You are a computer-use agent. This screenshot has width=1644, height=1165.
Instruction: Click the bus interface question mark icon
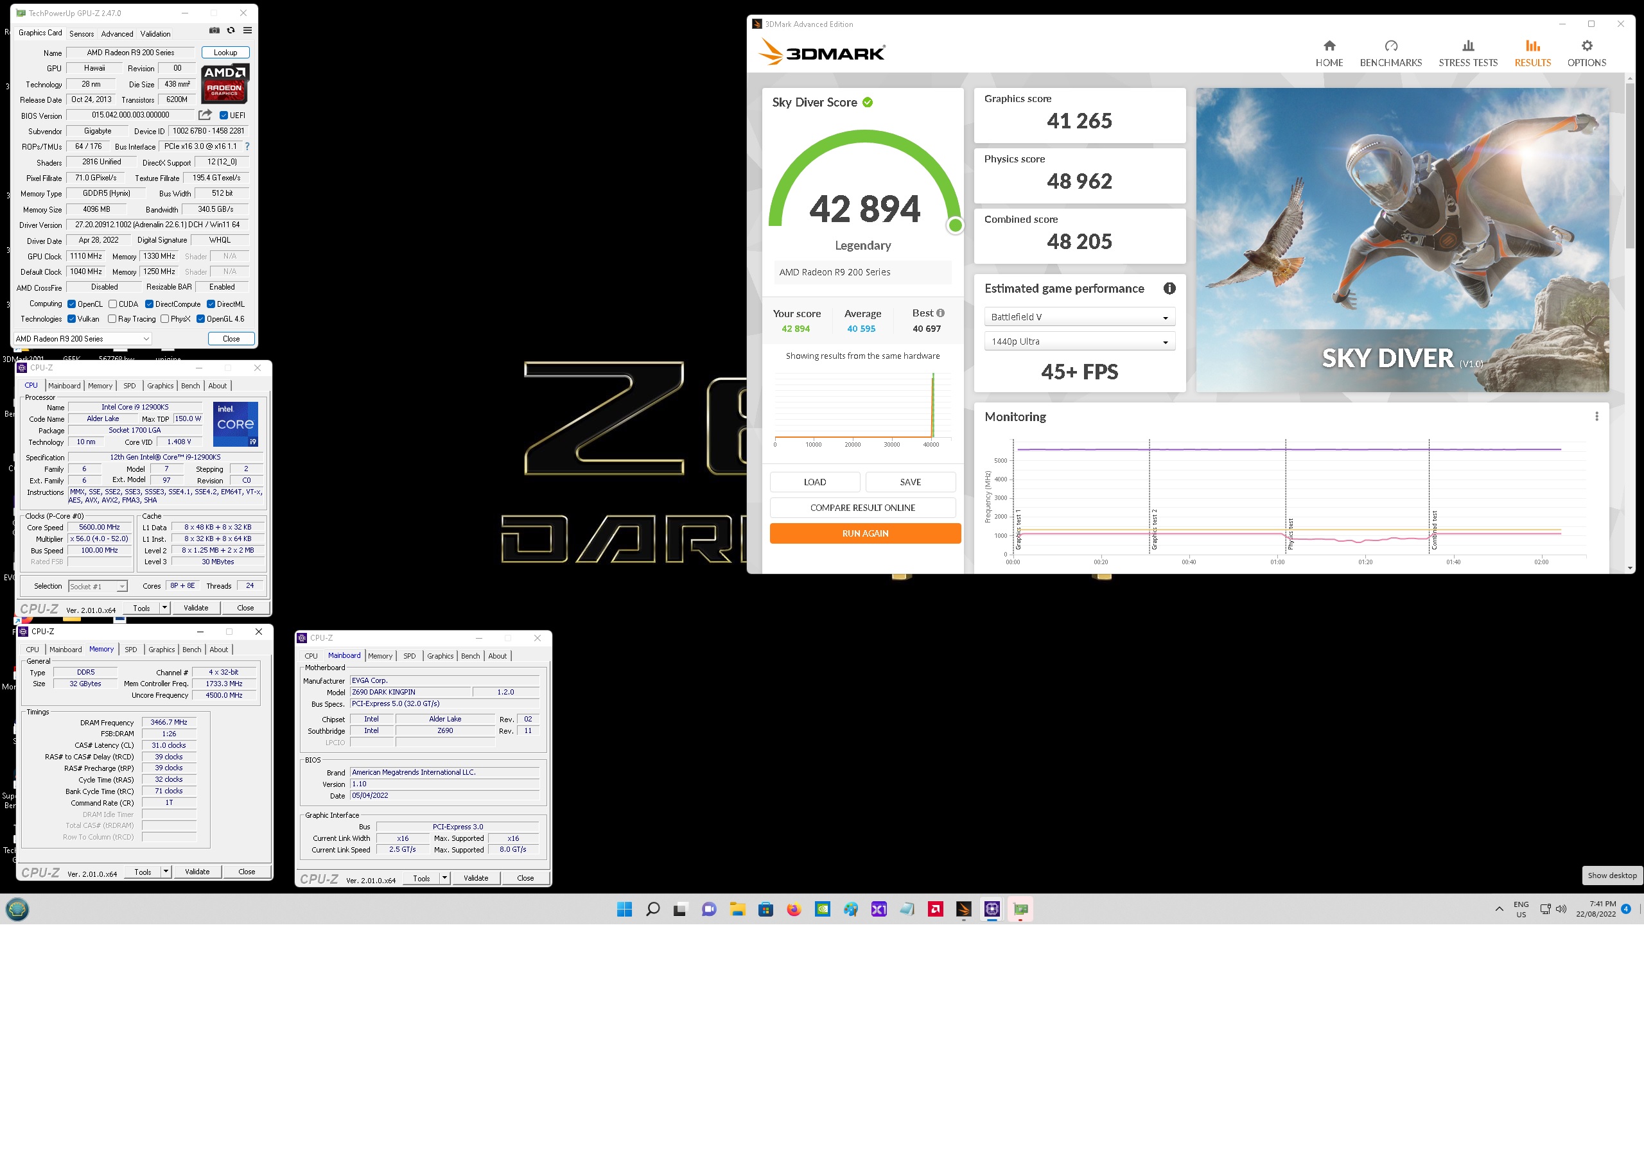click(x=248, y=146)
